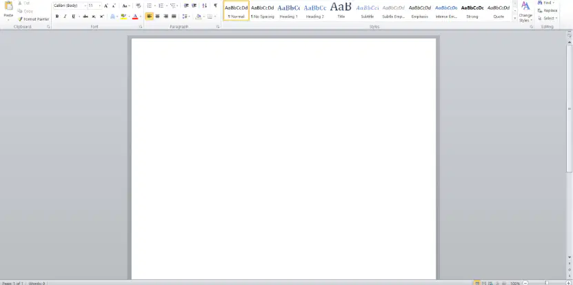Open the Font dialog launcher
This screenshot has width=573, height=285.
click(141, 27)
